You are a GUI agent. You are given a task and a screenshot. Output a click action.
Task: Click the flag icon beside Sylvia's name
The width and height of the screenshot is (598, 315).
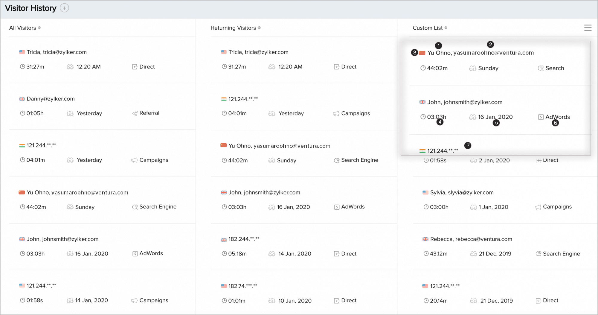click(425, 193)
